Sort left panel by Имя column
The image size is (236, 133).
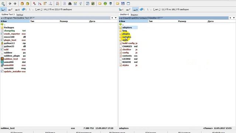[x=15, y=21]
